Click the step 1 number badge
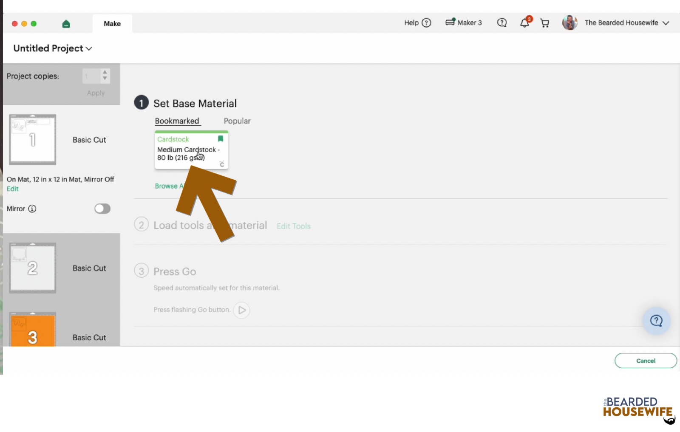 pyautogui.click(x=142, y=102)
